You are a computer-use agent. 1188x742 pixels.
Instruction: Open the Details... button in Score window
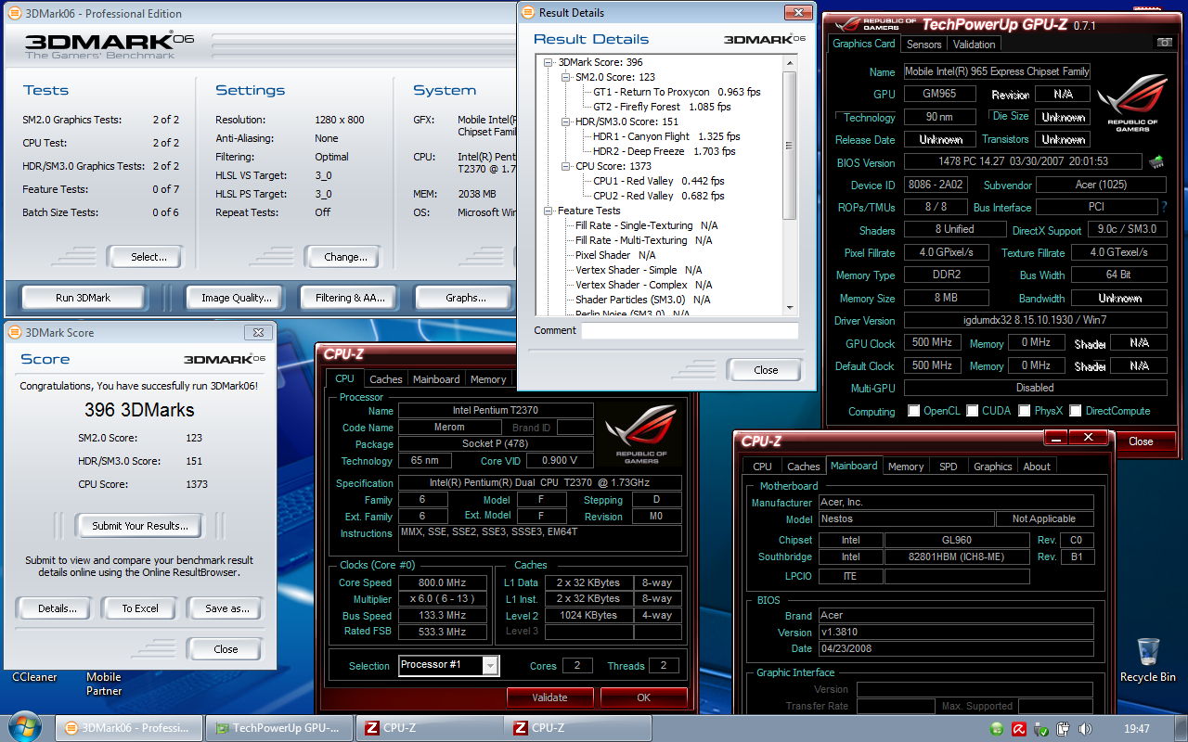coord(58,608)
